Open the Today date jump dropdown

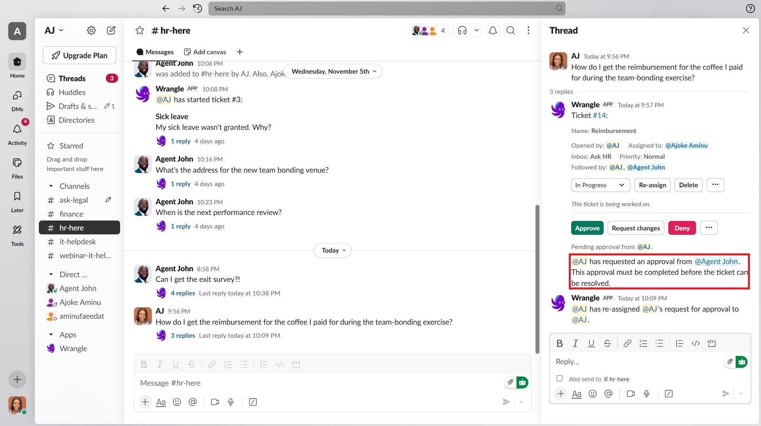point(333,250)
